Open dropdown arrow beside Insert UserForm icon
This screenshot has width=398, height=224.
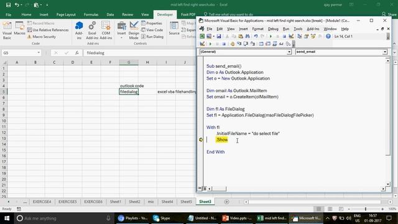(213, 36)
